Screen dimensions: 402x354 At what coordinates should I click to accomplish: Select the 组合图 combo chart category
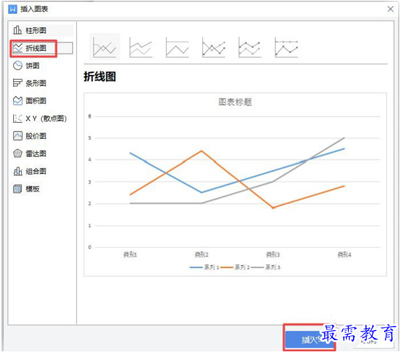pyautogui.click(x=42, y=171)
